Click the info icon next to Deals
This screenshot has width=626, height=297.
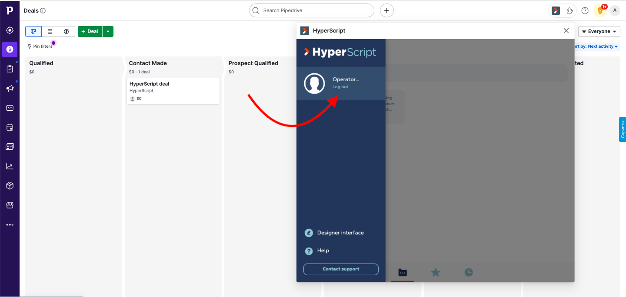(x=43, y=10)
